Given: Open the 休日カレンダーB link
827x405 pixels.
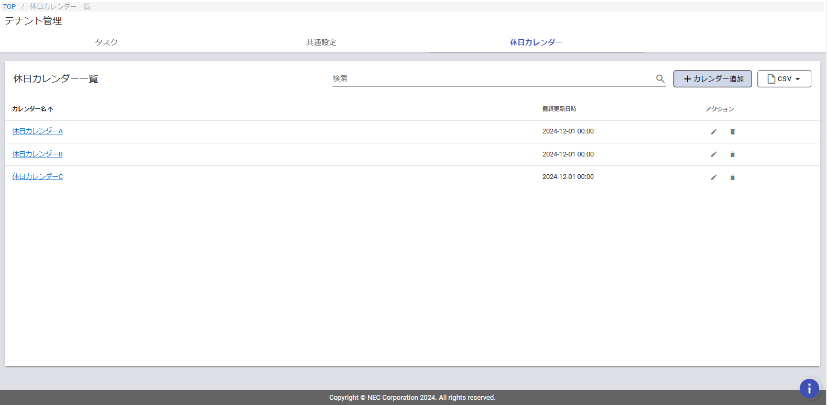Looking at the screenshot, I should tap(38, 154).
